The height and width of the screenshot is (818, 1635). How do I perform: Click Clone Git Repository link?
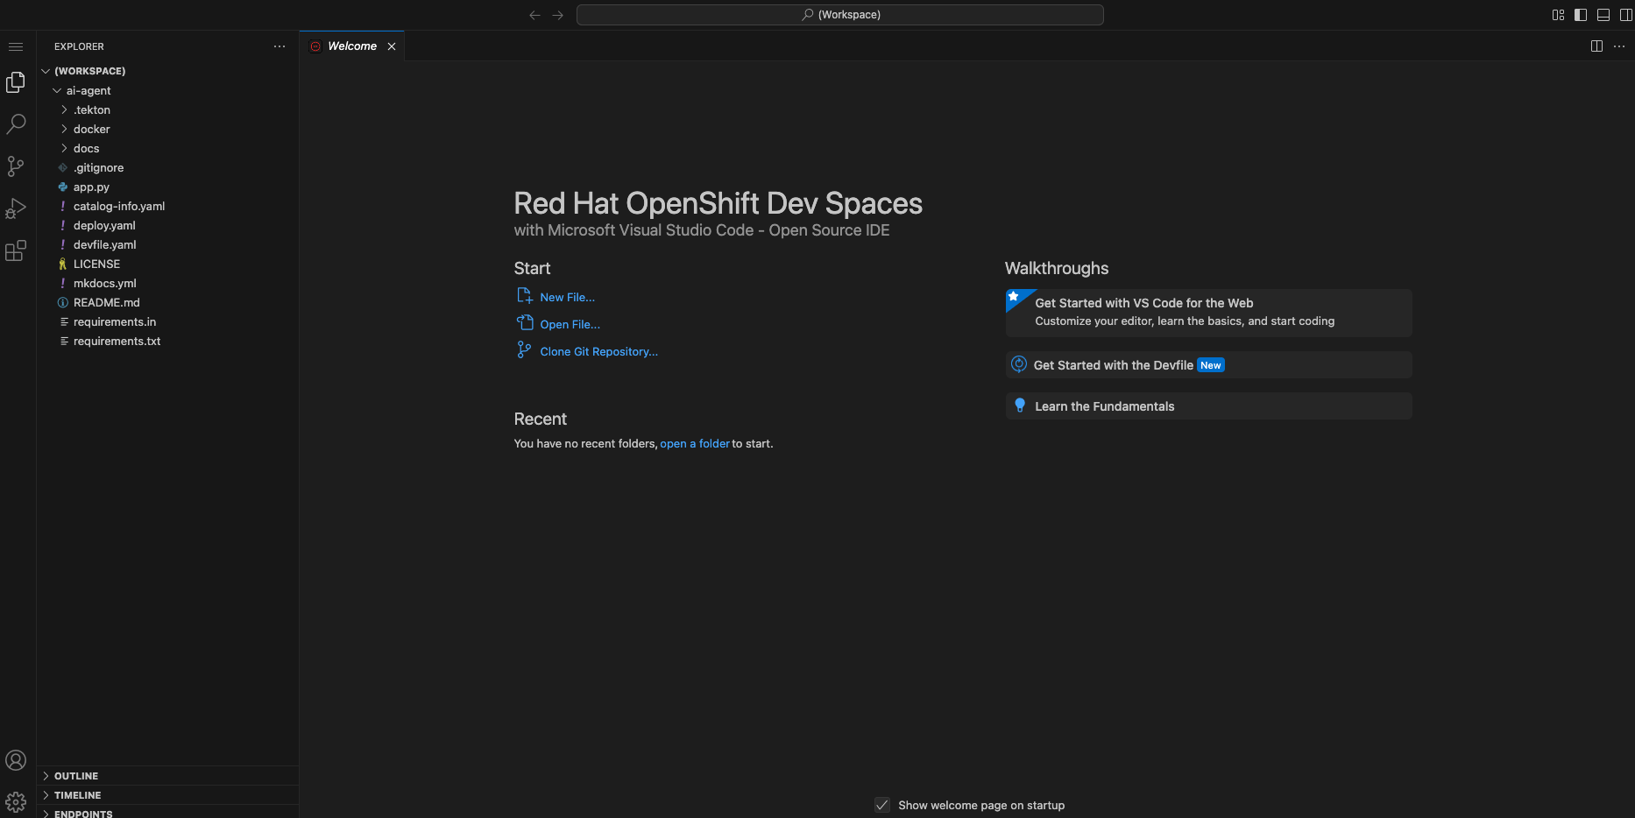[x=598, y=351]
